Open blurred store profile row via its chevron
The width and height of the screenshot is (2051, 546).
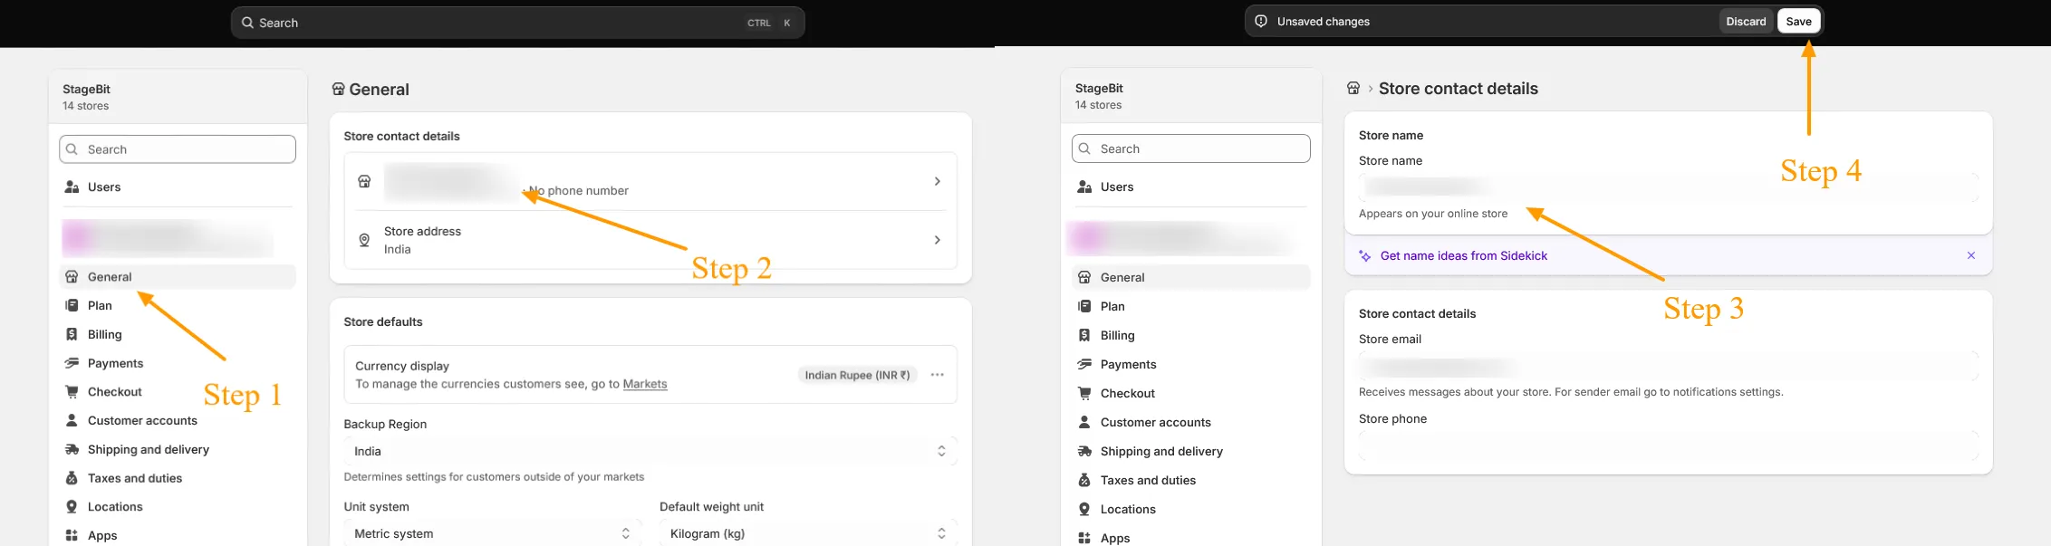point(937,181)
